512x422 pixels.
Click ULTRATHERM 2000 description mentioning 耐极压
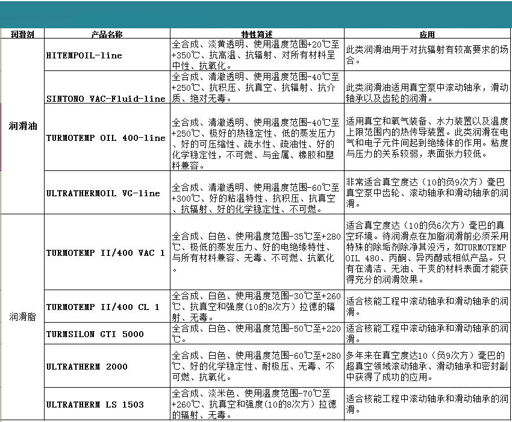click(x=257, y=366)
